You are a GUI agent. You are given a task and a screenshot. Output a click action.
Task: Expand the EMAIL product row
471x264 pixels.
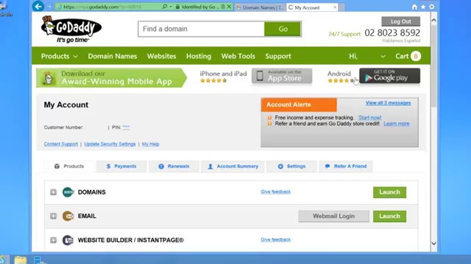tap(53, 216)
